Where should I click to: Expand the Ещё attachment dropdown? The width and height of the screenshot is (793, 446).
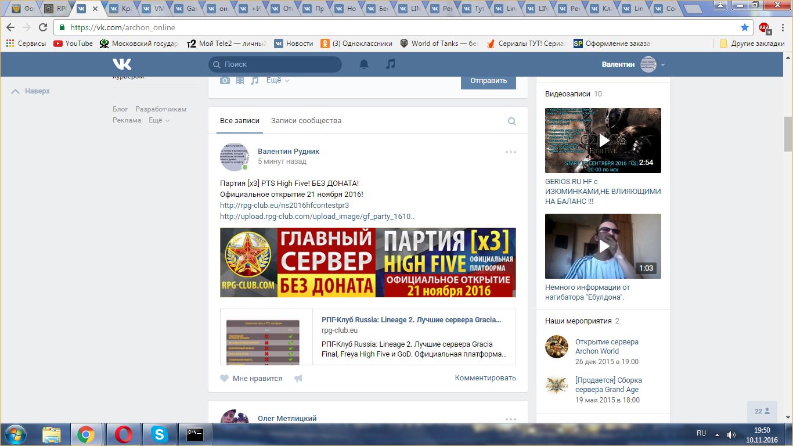click(277, 81)
